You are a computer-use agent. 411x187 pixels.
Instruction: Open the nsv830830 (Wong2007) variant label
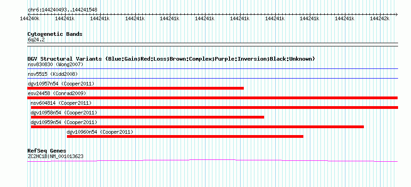[55, 64]
